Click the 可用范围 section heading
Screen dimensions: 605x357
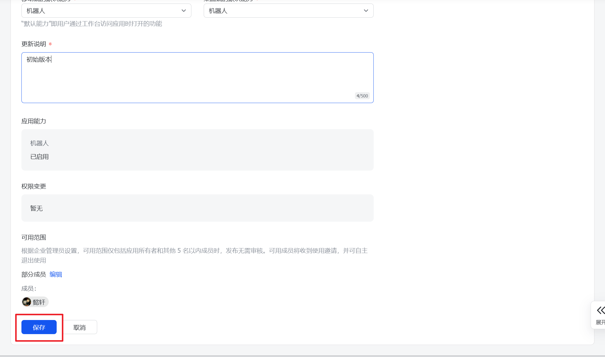point(33,238)
